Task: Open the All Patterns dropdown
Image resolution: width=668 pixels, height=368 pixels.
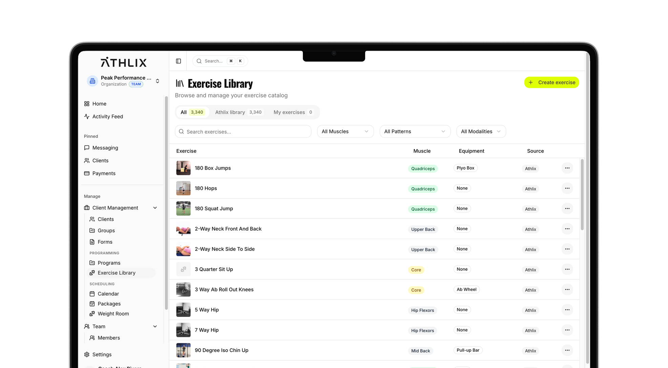Action: click(x=415, y=131)
